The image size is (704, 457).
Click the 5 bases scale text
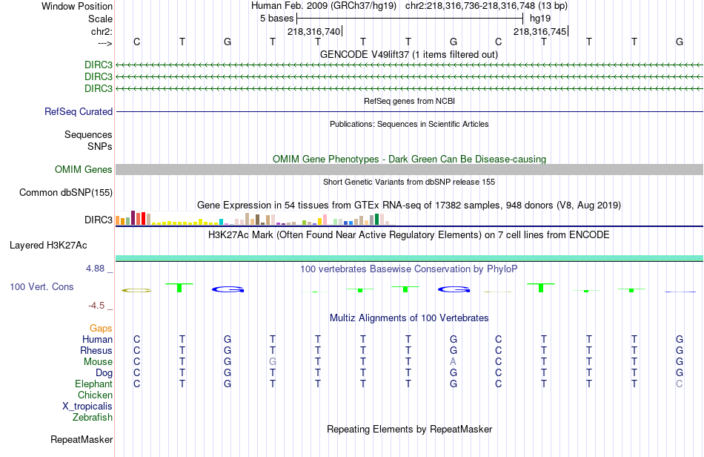(276, 19)
